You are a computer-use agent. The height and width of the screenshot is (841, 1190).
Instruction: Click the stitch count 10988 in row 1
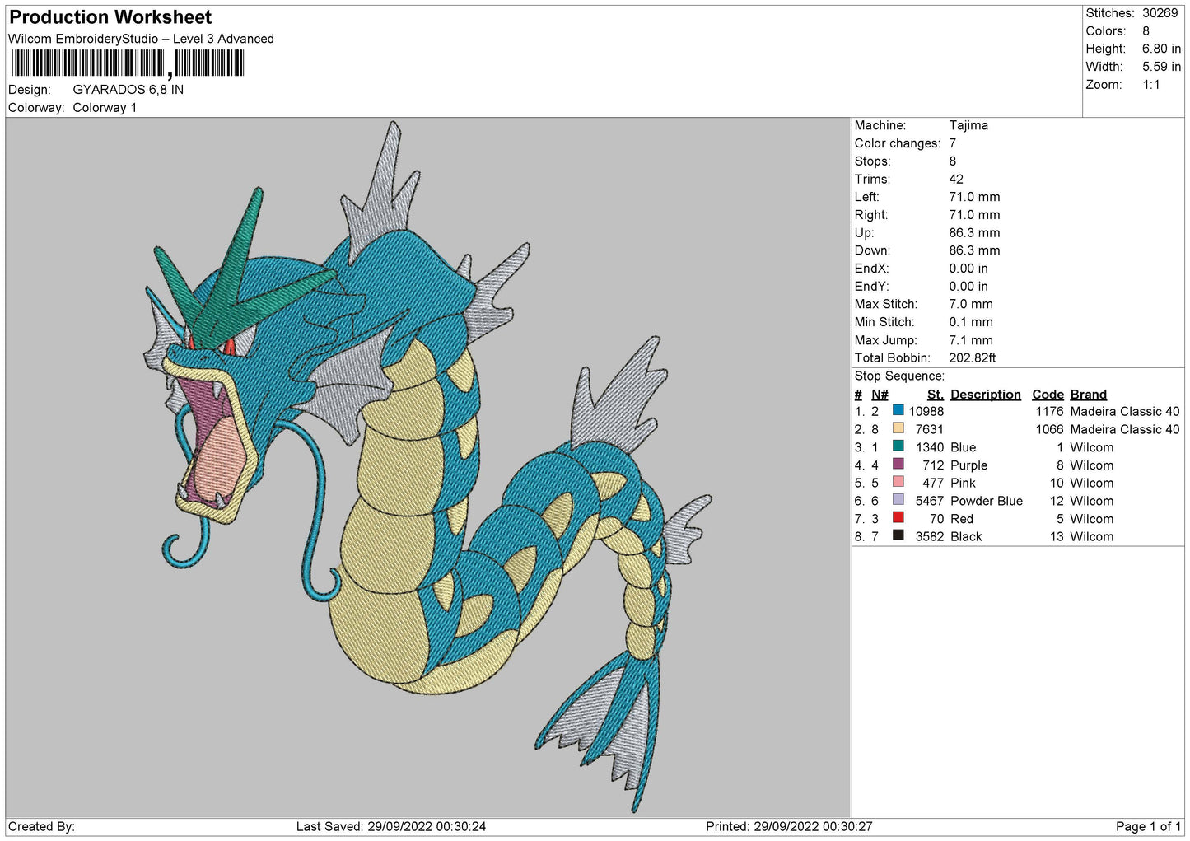pyautogui.click(x=926, y=412)
